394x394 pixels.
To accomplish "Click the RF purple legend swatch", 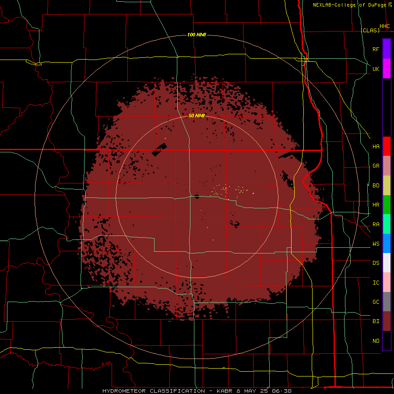I will click(387, 49).
